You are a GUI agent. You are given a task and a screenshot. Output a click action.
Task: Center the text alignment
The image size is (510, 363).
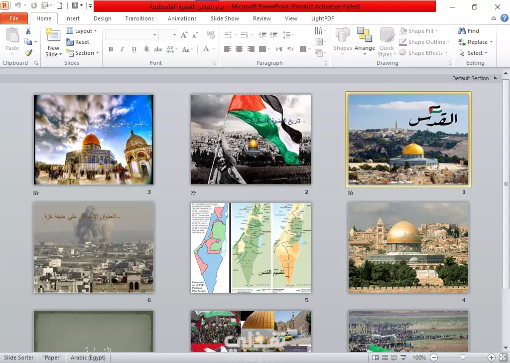click(239, 49)
